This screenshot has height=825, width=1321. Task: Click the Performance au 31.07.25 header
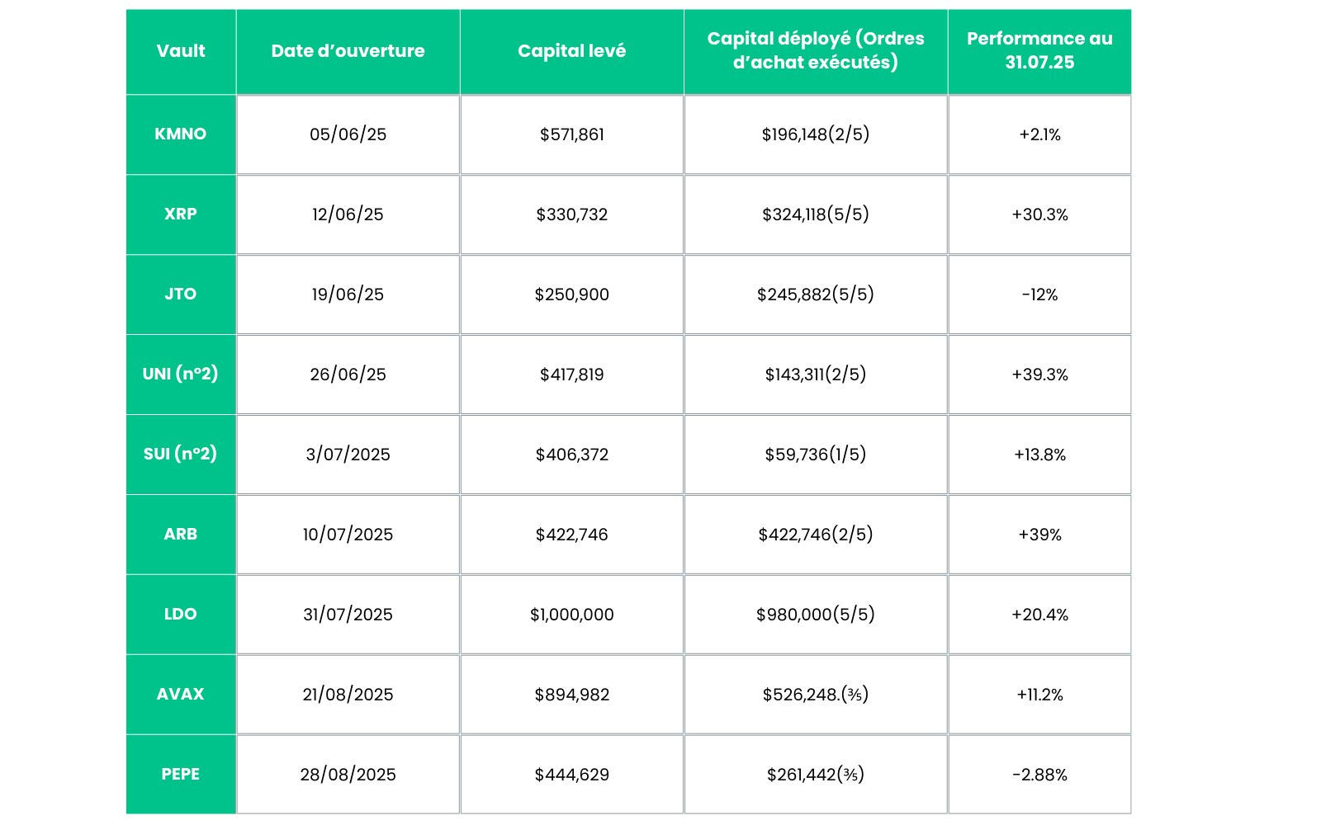[x=1039, y=51]
